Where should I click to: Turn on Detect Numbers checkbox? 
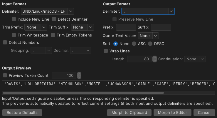pos(5,42)
